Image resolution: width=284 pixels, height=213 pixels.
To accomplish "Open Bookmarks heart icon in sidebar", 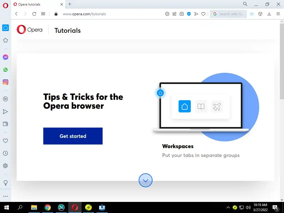I will click(6, 141).
